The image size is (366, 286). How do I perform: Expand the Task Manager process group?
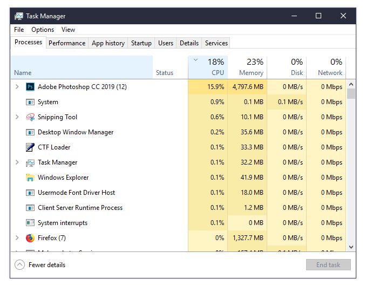(x=17, y=162)
